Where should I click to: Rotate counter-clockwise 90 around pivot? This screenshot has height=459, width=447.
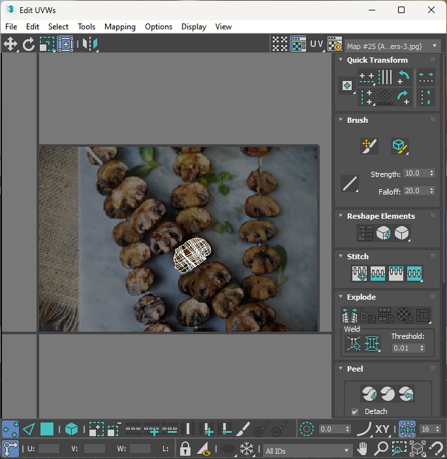[404, 77]
